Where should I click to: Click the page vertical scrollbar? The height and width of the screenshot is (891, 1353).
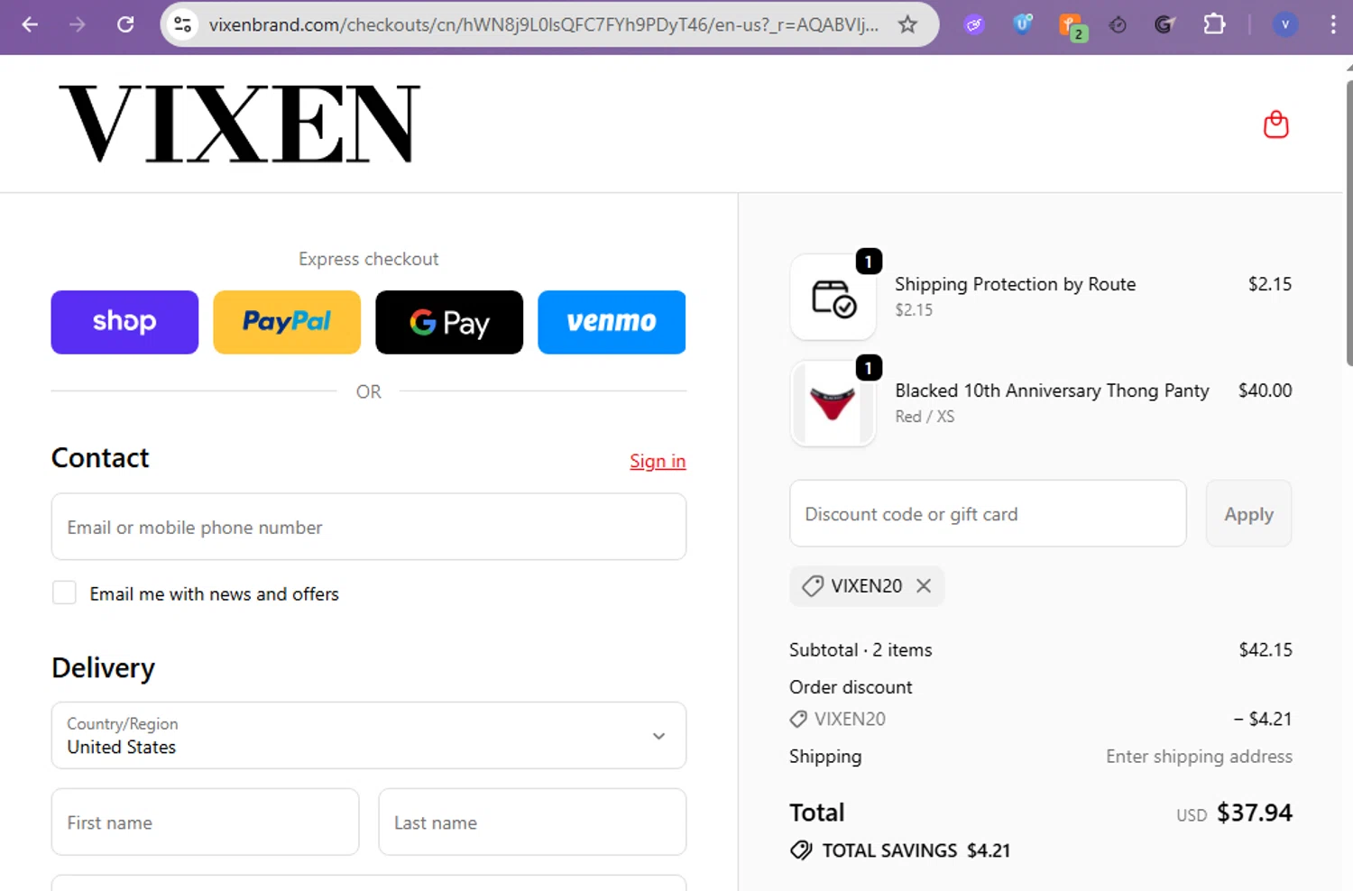click(1348, 225)
